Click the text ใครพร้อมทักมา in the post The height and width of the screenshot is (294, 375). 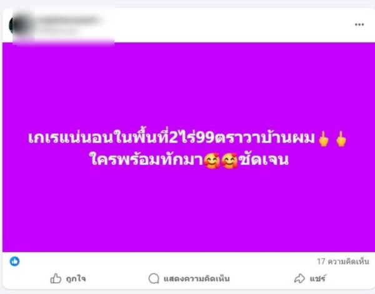(147, 160)
